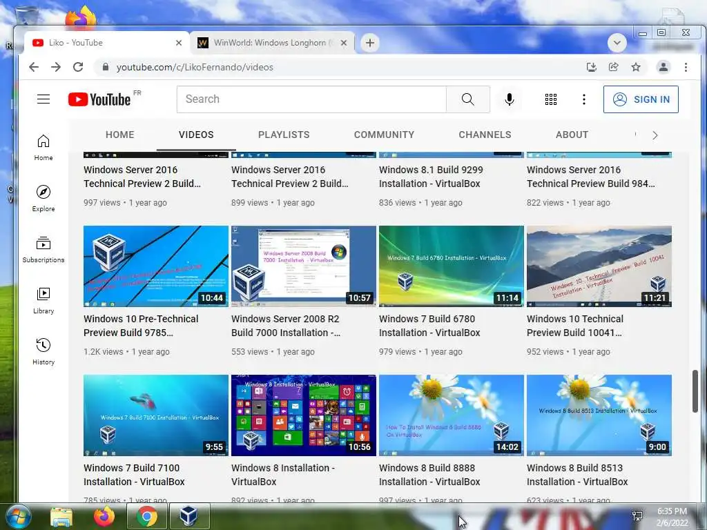Go to Home in sidebar

(43, 148)
